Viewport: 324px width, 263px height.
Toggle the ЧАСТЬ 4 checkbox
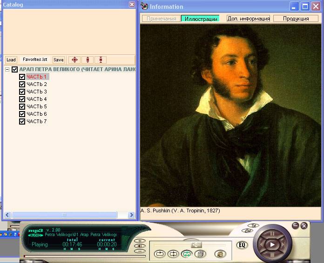22,99
